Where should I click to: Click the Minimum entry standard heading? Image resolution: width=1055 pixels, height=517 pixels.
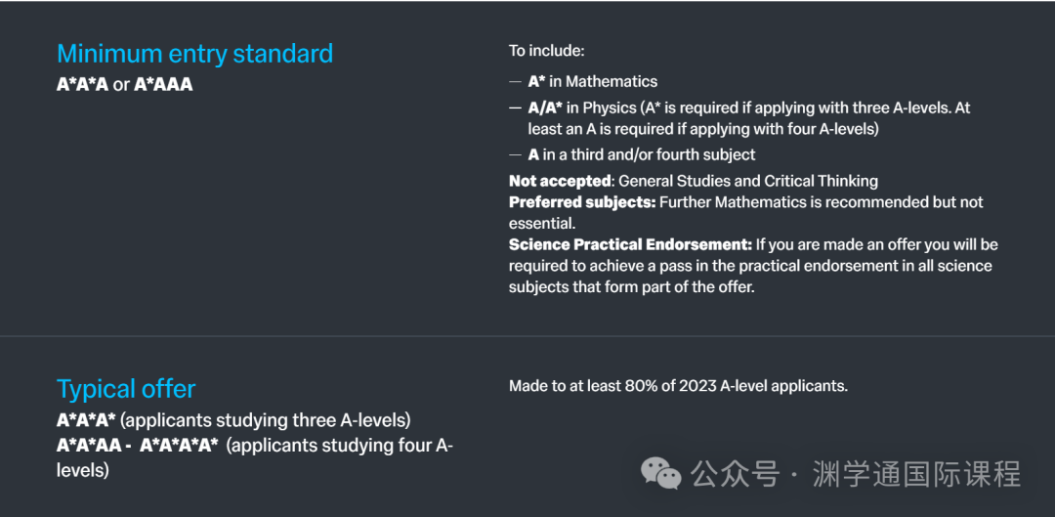click(195, 54)
